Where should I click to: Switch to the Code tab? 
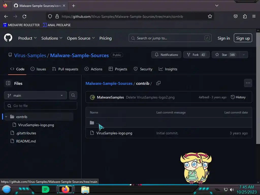click(17, 69)
